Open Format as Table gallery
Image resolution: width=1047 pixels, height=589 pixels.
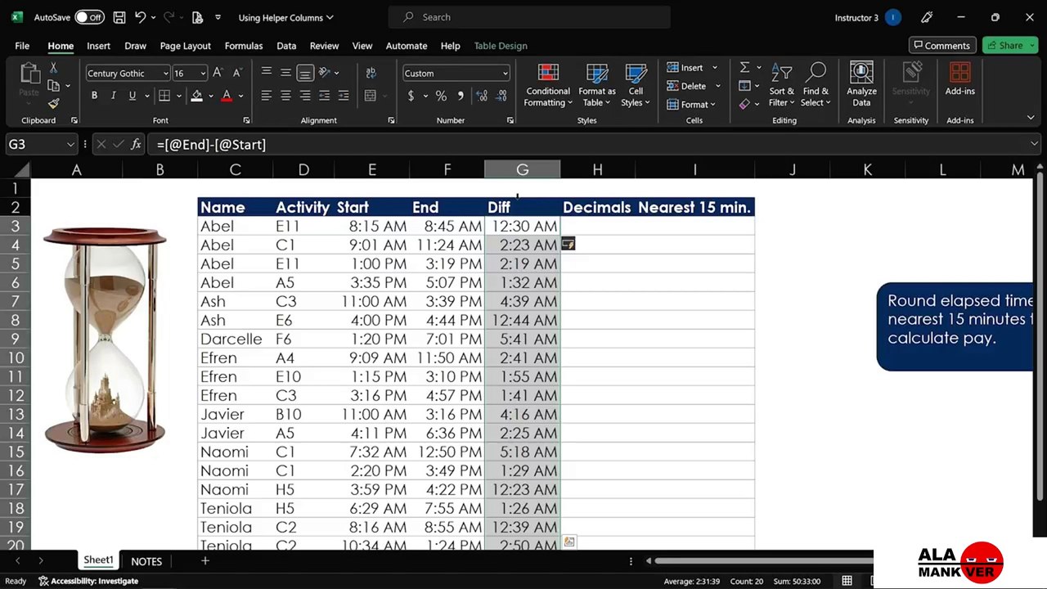(597, 85)
